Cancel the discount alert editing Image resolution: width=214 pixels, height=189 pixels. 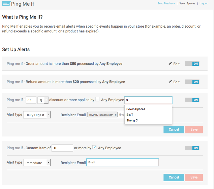pyautogui.click(x=174, y=129)
